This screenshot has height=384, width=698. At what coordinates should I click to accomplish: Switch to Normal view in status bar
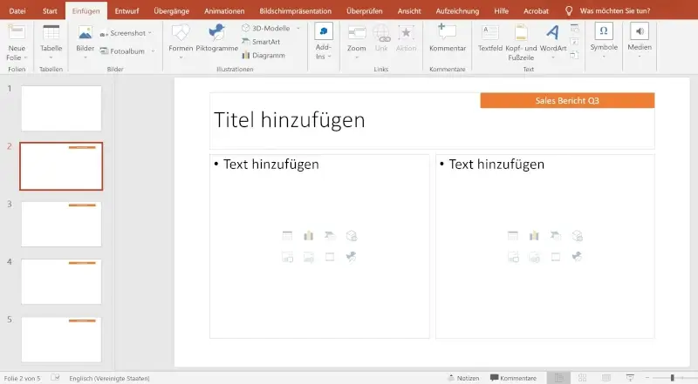point(559,378)
